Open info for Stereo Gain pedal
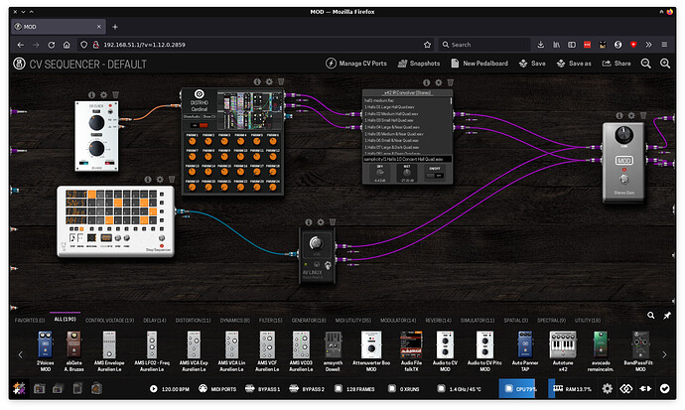Image resolution: width=685 pixels, height=410 pixels. [x=619, y=116]
